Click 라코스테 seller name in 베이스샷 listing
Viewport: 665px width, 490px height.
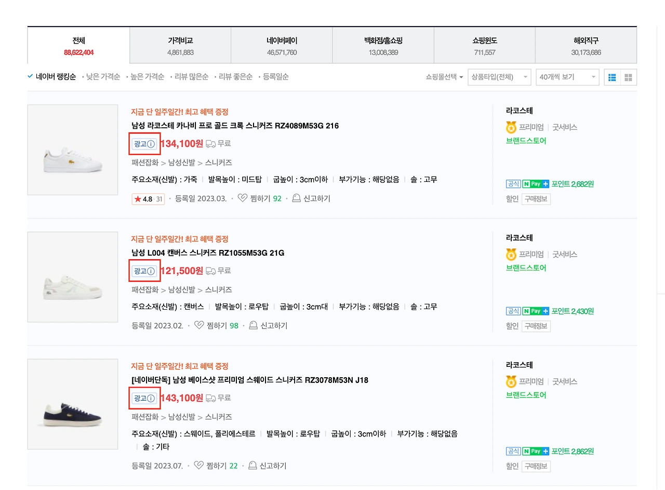click(x=520, y=365)
